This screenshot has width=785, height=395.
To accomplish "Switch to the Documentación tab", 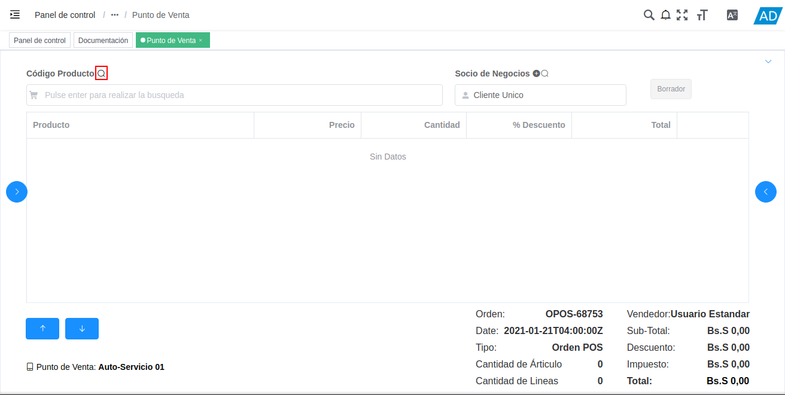I will tap(103, 41).
